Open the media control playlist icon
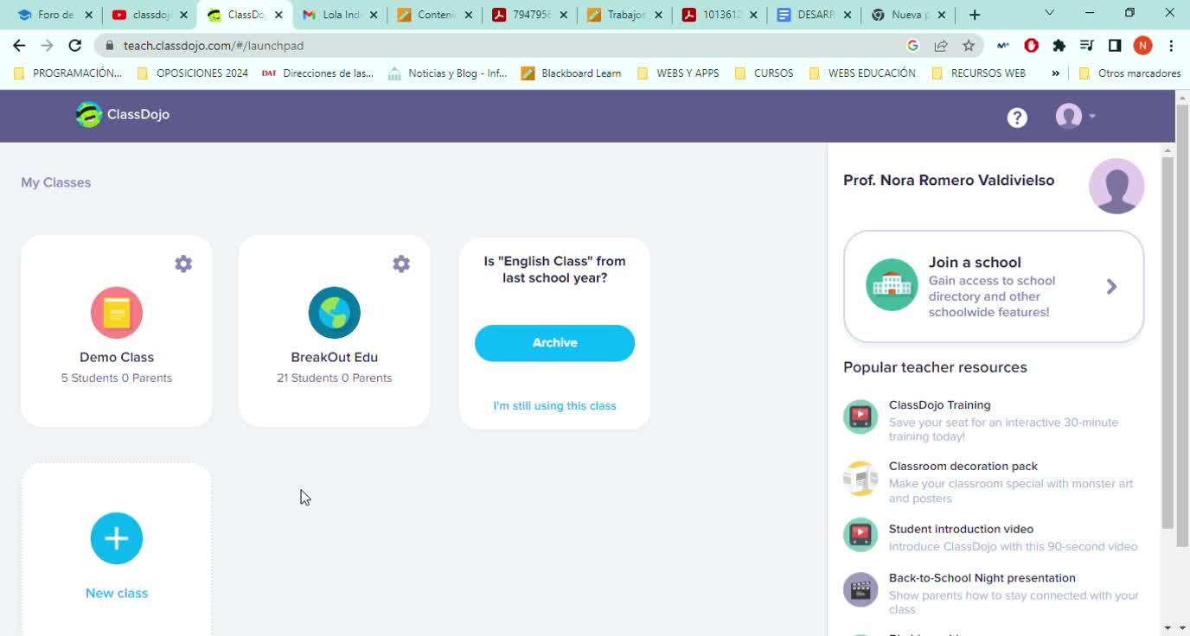This screenshot has height=636, width=1190. 1087,46
